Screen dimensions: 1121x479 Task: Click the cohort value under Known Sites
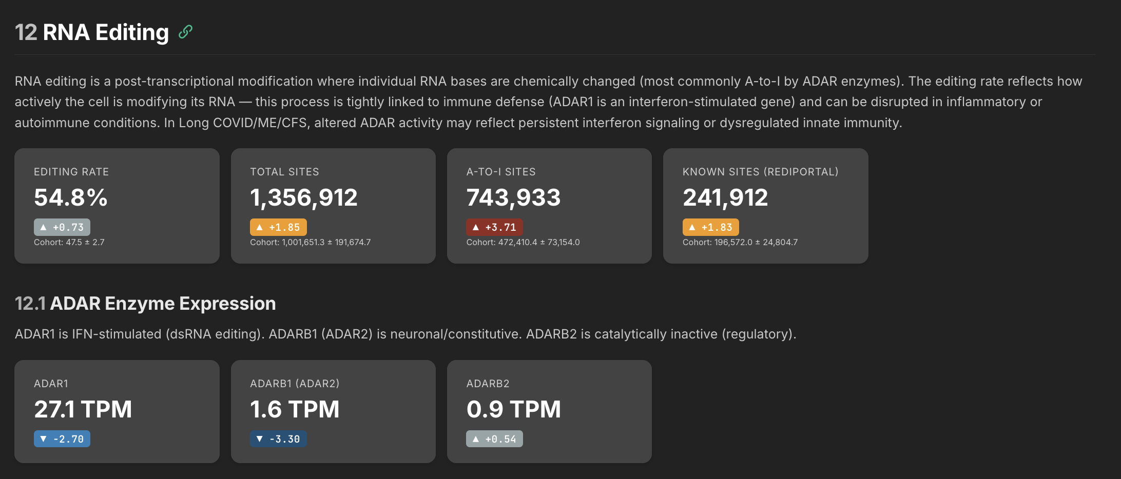tap(740, 242)
